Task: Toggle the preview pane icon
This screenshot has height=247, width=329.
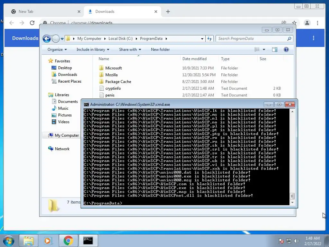Action: [x=275, y=50]
